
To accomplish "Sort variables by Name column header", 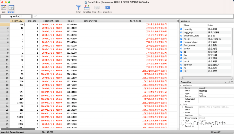I will coord(187,25).
